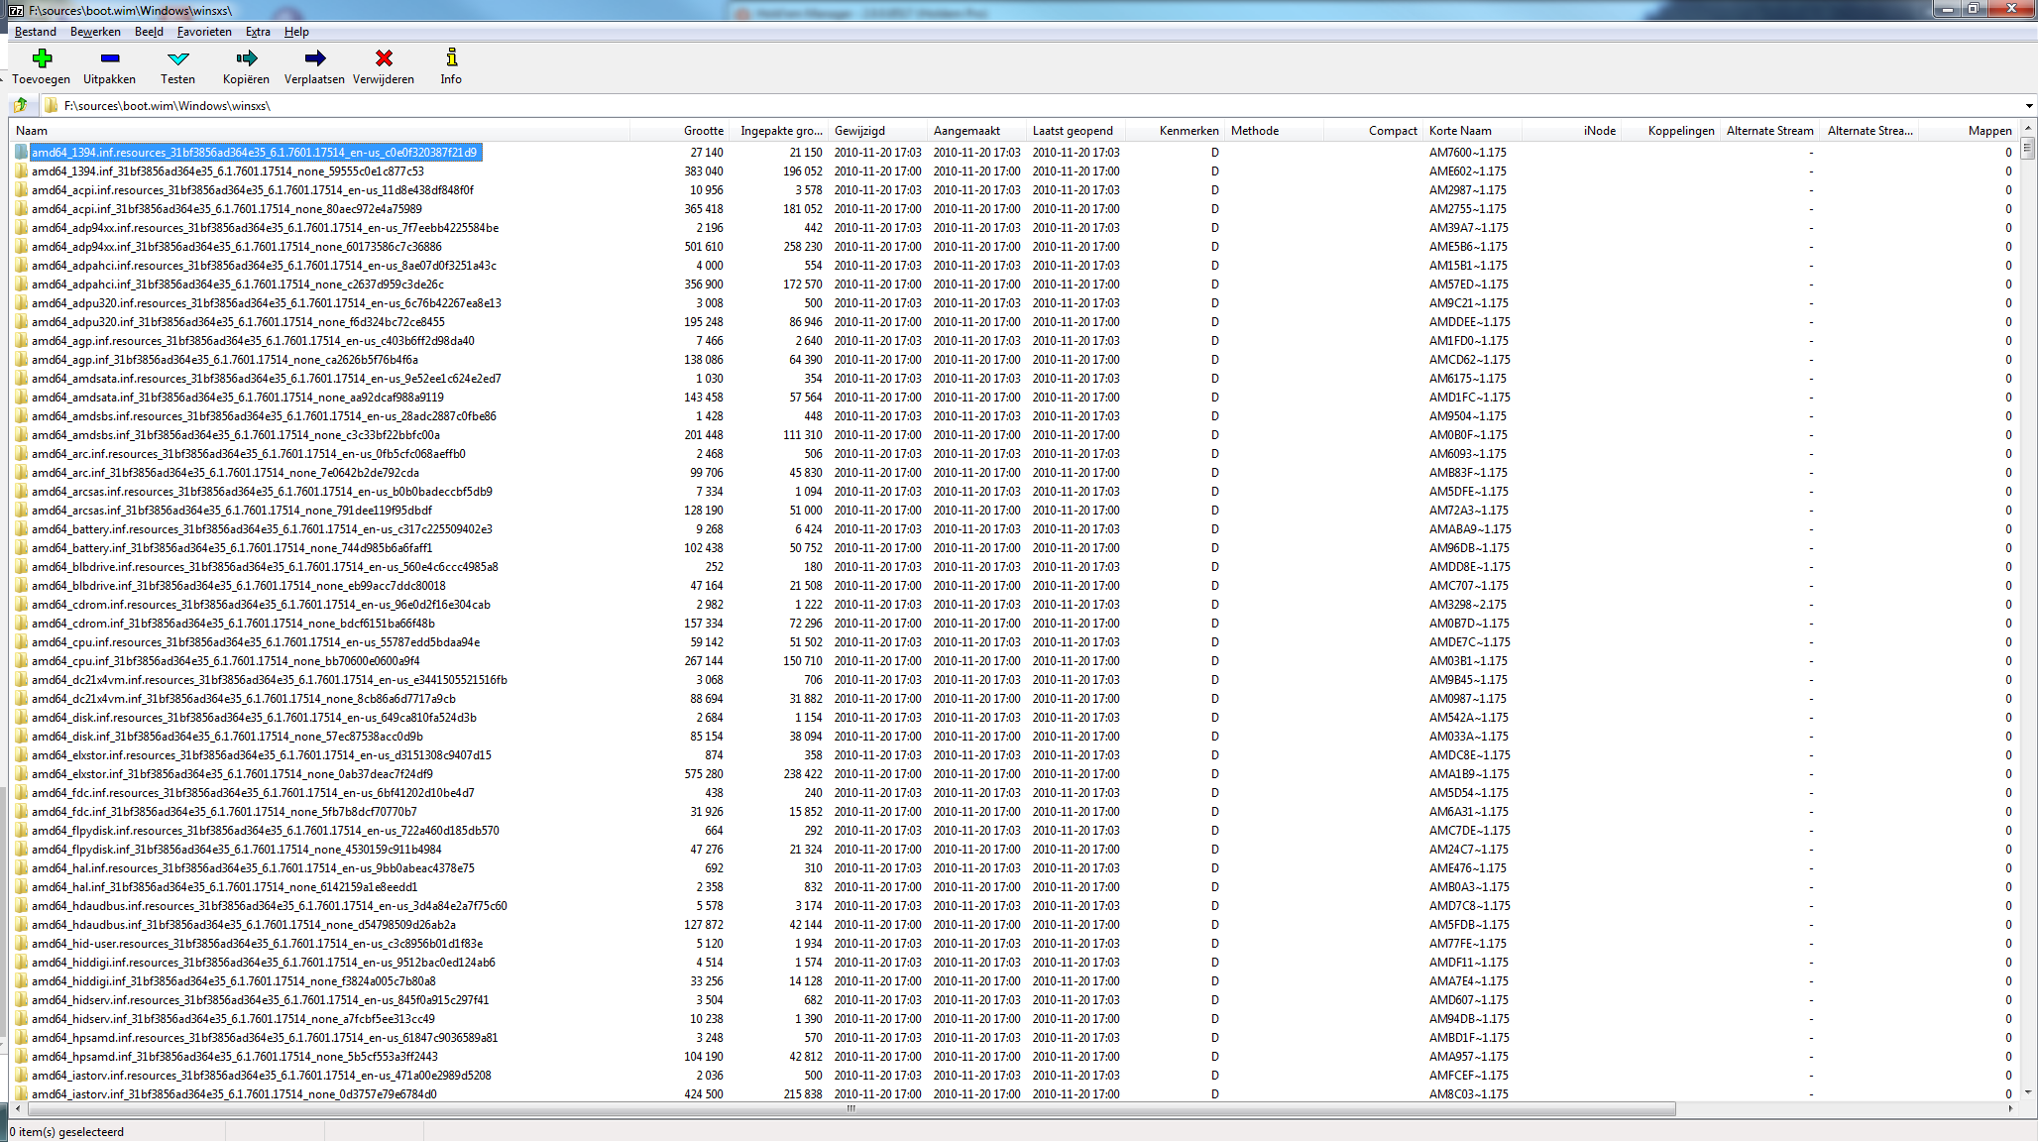The image size is (2038, 1142).
Task: Click the '0 item(s) geselecteerd' status bar text
Action: click(67, 1132)
